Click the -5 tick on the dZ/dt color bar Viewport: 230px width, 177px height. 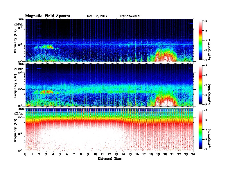pos(206,110)
